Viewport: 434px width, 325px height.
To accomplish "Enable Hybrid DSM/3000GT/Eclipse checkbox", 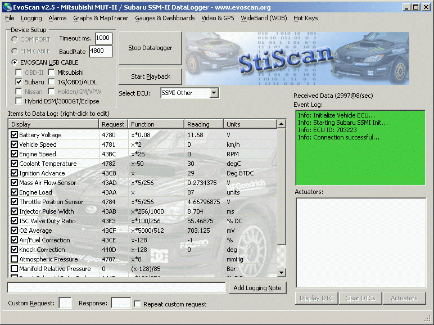I will pyautogui.click(x=19, y=101).
